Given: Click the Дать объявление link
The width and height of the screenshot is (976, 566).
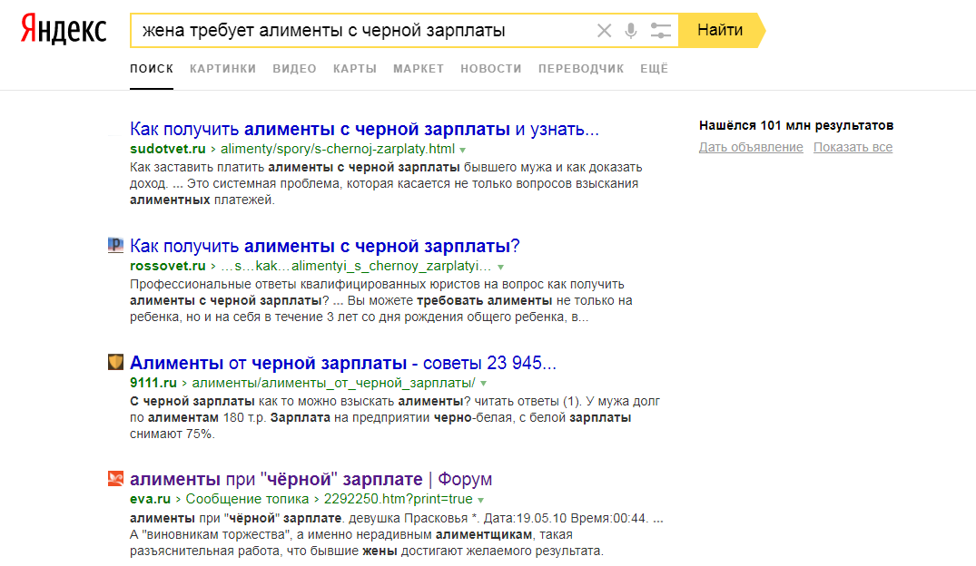Looking at the screenshot, I should [x=751, y=148].
